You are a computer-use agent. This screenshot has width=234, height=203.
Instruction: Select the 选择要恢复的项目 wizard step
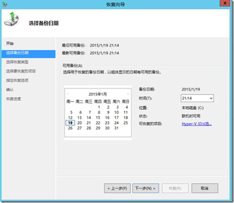coord(21,71)
